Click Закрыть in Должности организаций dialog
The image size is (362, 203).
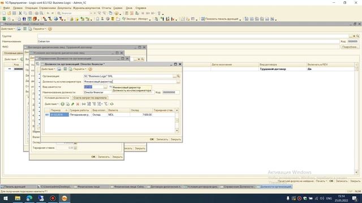click(x=176, y=139)
